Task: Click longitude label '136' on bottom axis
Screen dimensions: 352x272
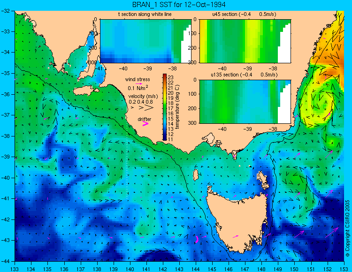Action: [64, 269]
